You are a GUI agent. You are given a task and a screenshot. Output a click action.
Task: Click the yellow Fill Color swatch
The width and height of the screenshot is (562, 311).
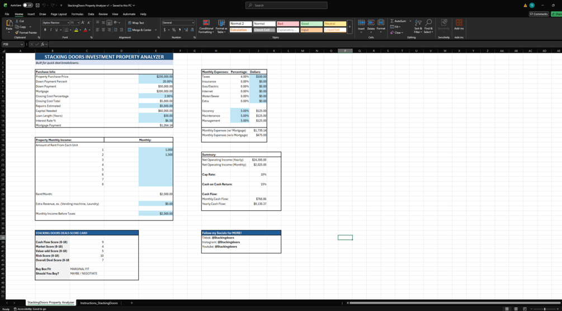(77, 30)
